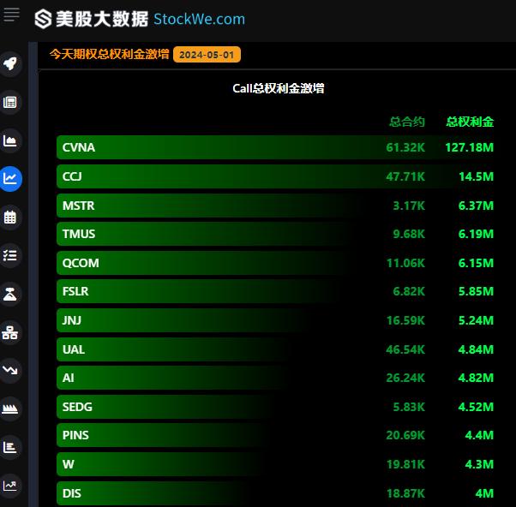Click the 18.87K contracts value
This screenshot has width=516, height=507.
405,493
